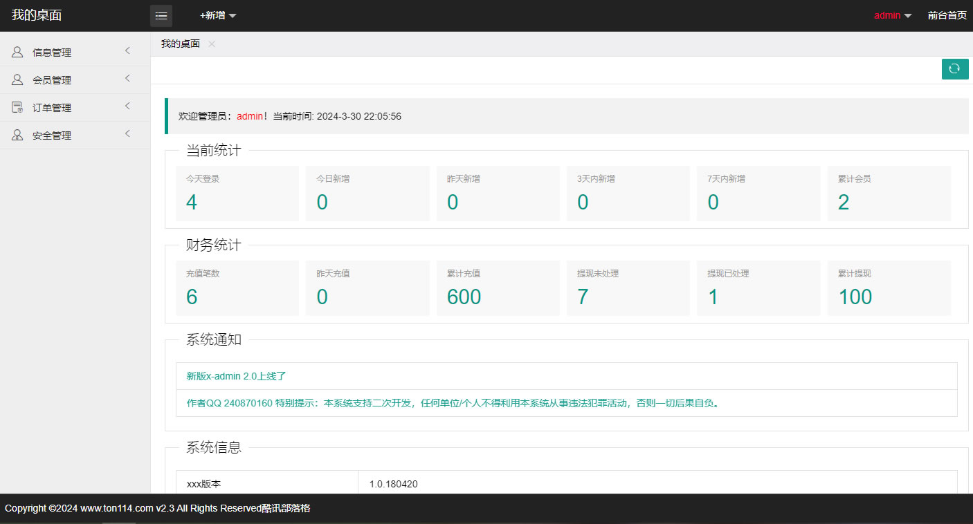The height and width of the screenshot is (524, 973).
Task: Click the 信息管理 person icon in the sidebar
Action: pyautogui.click(x=17, y=52)
